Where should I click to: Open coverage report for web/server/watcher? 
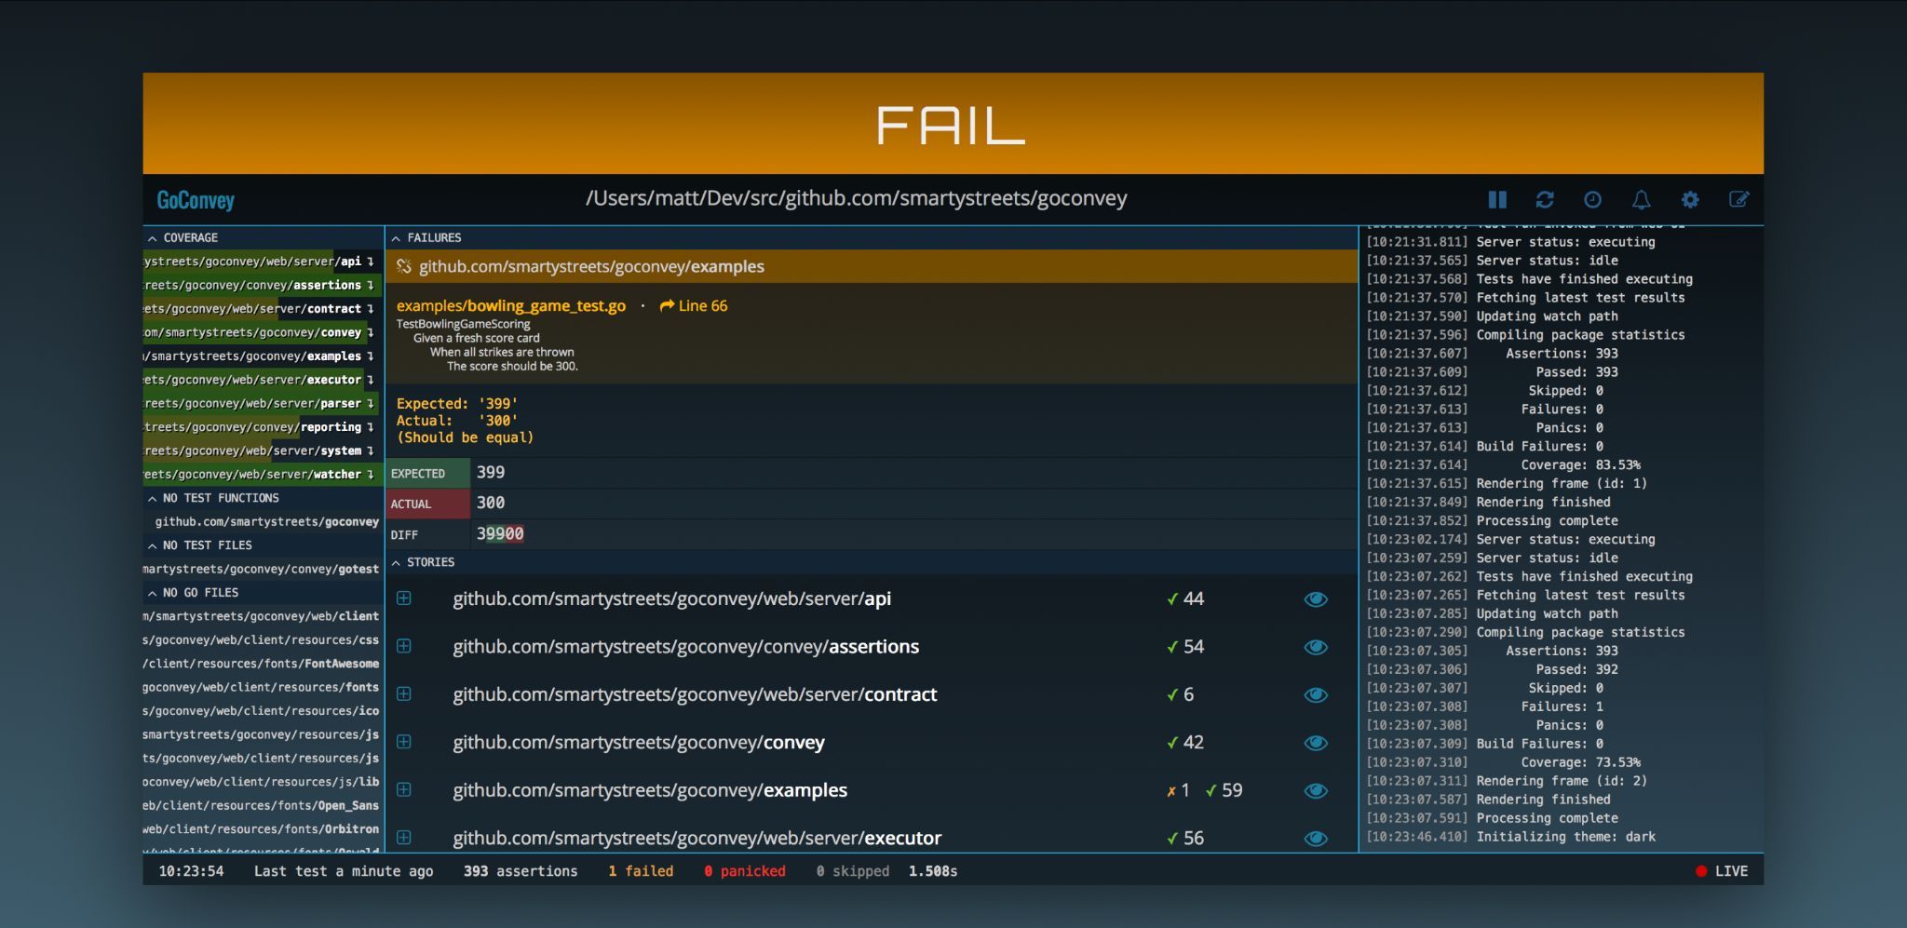(263, 475)
